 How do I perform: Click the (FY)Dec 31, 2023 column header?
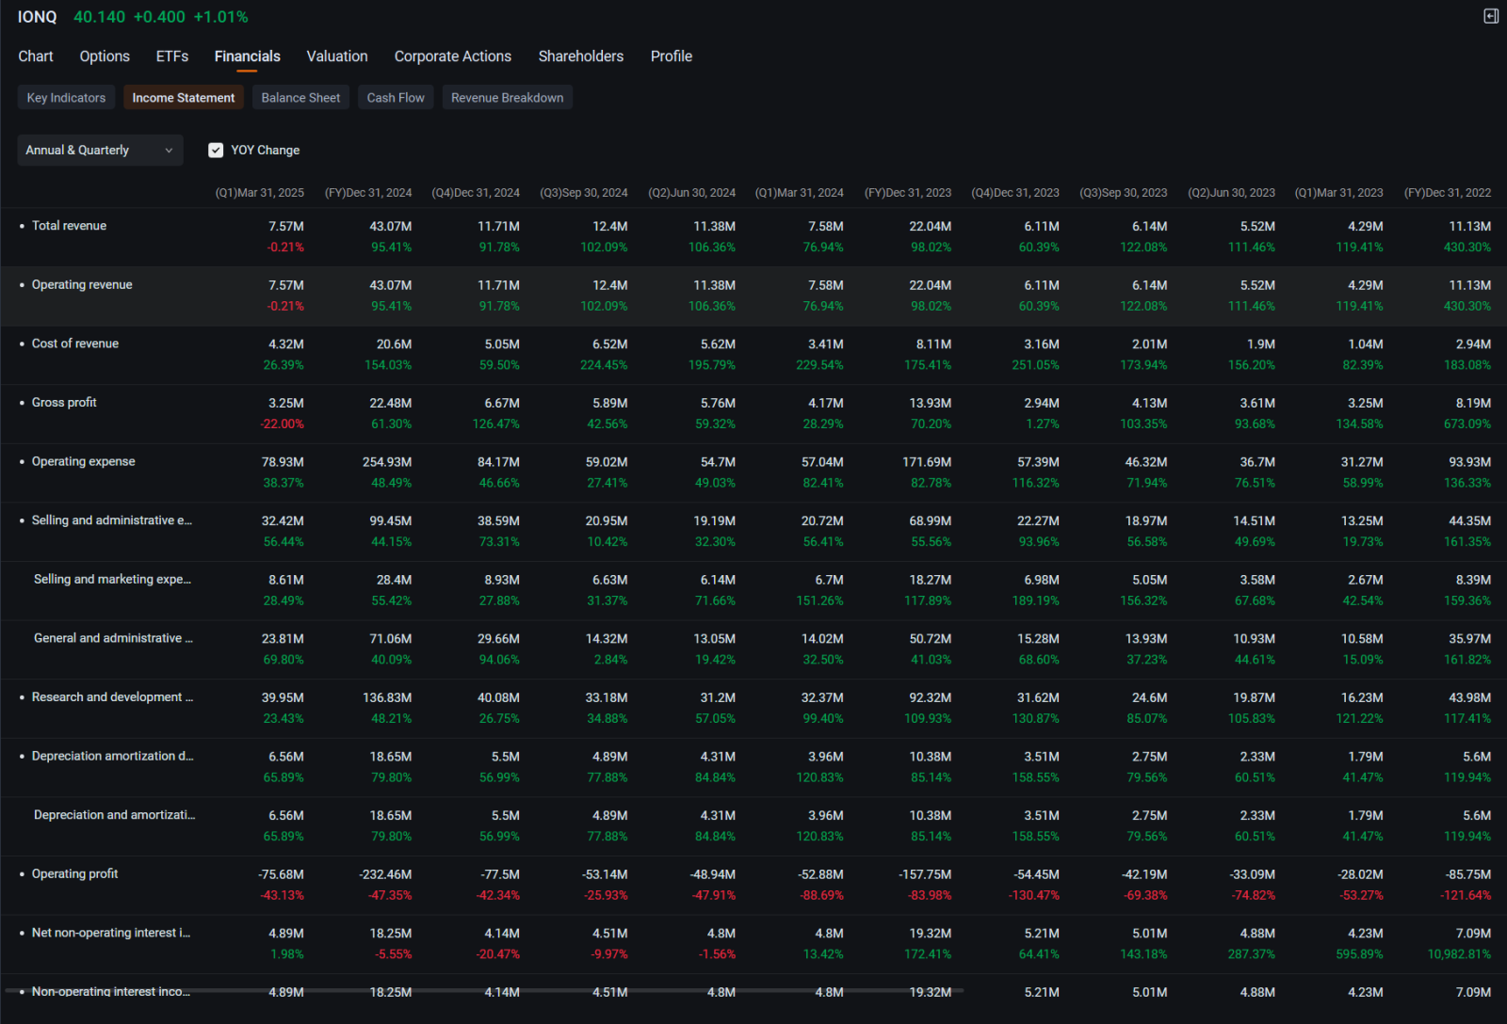point(908,192)
